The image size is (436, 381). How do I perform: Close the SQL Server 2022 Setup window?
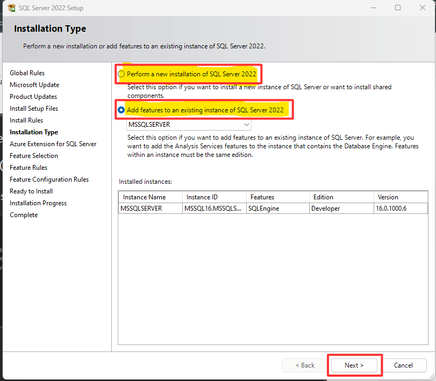423,8
